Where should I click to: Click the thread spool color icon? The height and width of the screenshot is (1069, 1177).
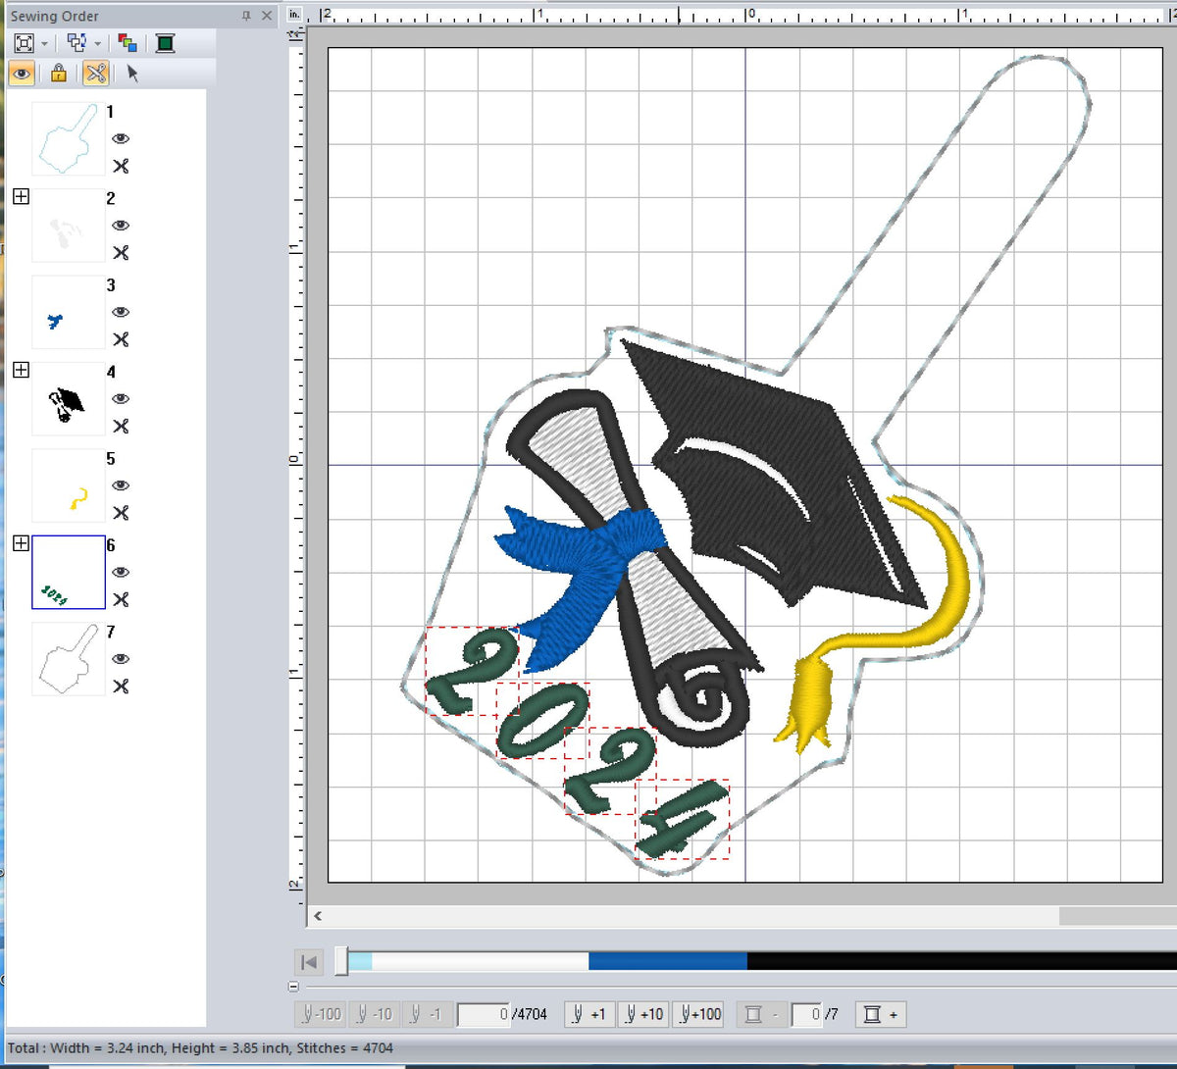[165, 43]
